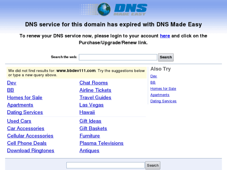Open the Antiques link
This screenshot has width=227, height=170.
[89, 150]
